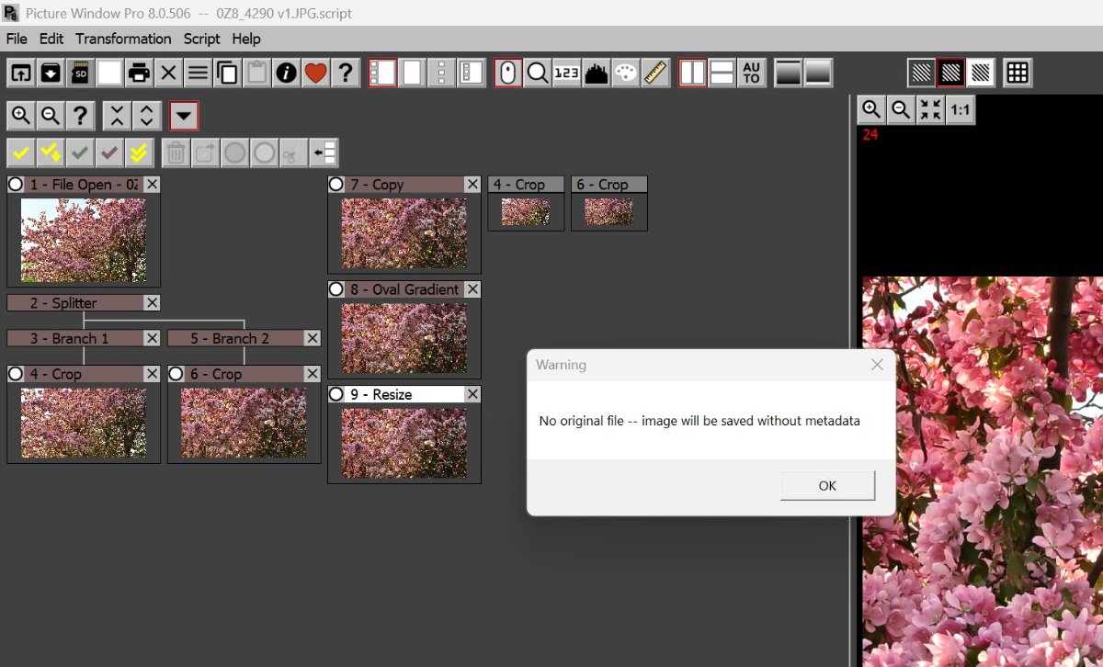Click the print icon in the toolbar
The width and height of the screenshot is (1103, 667).
point(139,73)
